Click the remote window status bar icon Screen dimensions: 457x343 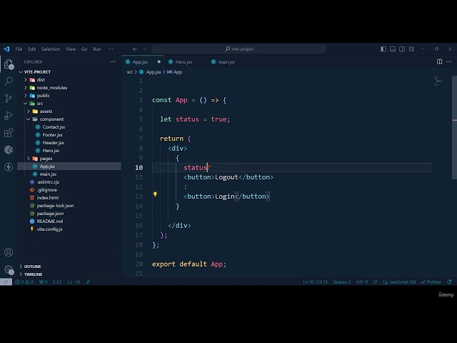[6, 282]
